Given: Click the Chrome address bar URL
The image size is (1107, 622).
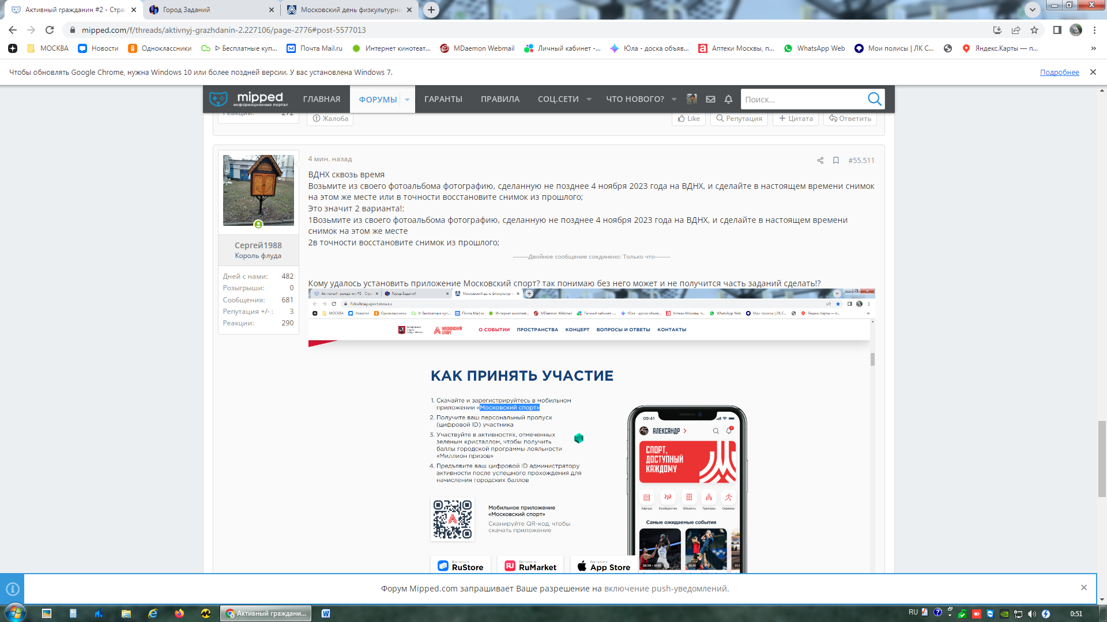Looking at the screenshot, I should coord(224,30).
